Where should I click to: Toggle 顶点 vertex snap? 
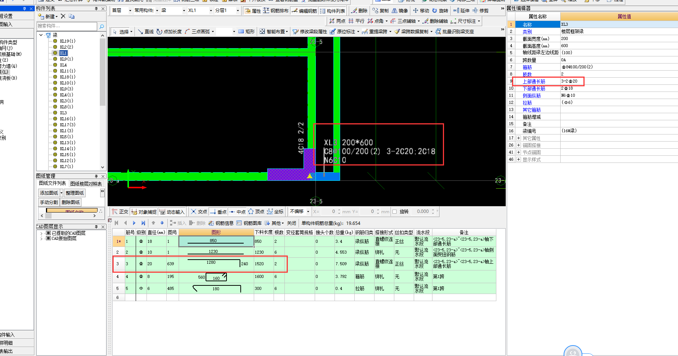click(x=256, y=212)
